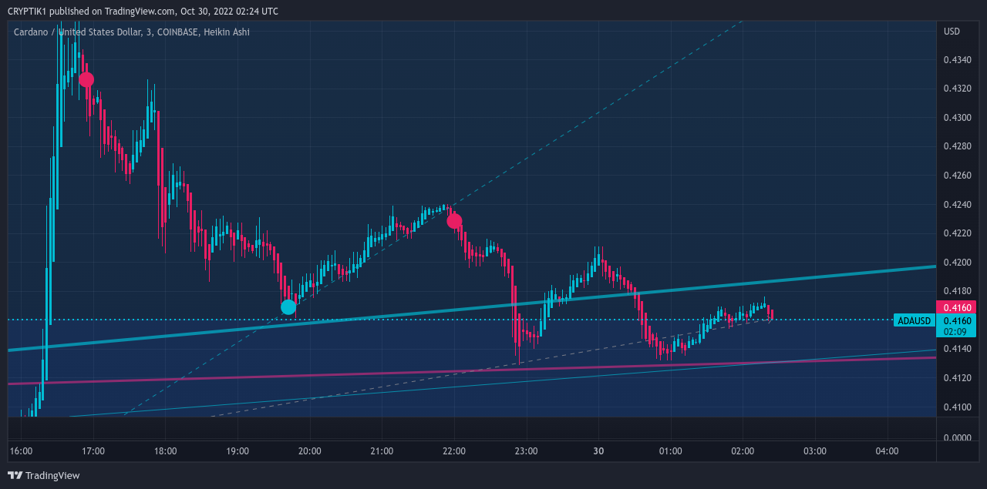The height and width of the screenshot is (489, 987).
Task: Click the 17:00 time axis label
Action: 93,451
